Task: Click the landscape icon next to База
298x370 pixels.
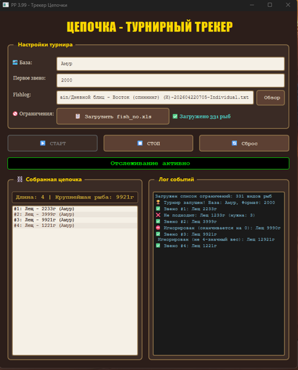Action: click(15, 62)
